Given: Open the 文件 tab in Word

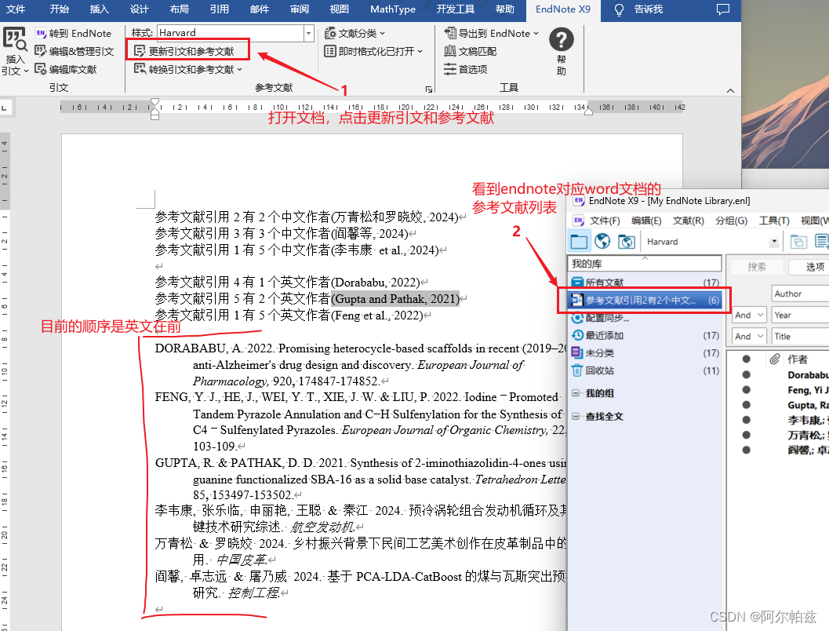Looking at the screenshot, I should (x=16, y=9).
